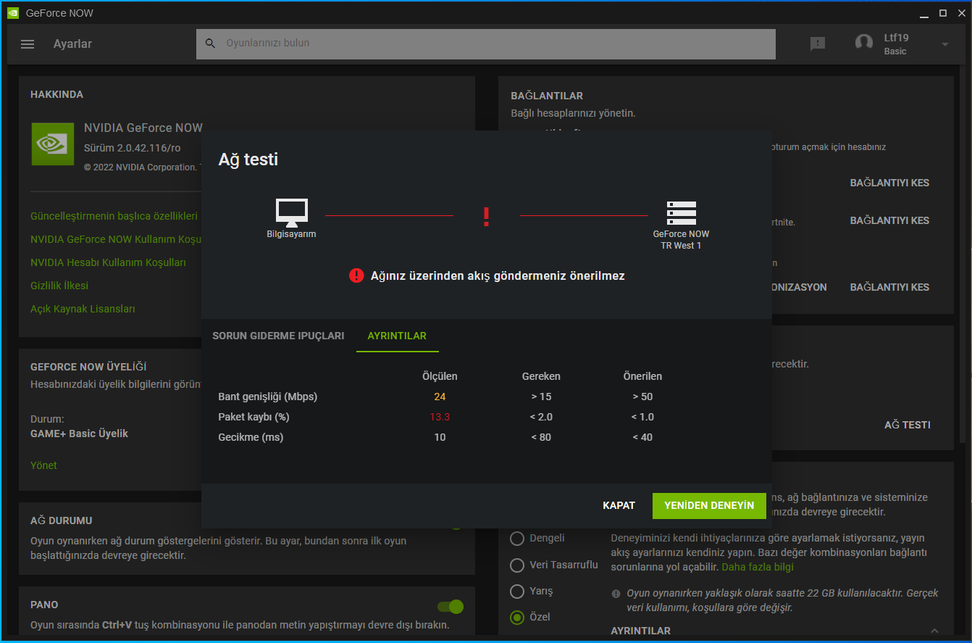
Task: Click the Sürüm 2.0.42.116/ro version text
Action: 133,148
